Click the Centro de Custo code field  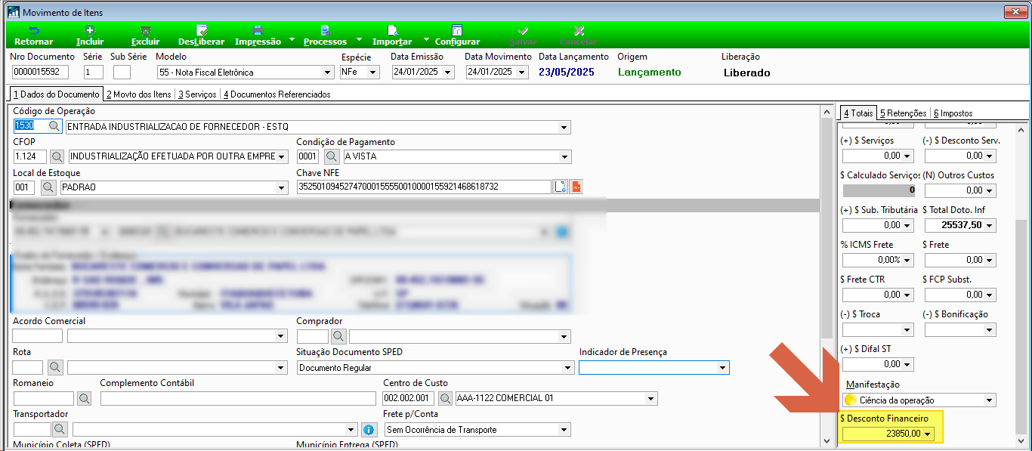(x=409, y=398)
